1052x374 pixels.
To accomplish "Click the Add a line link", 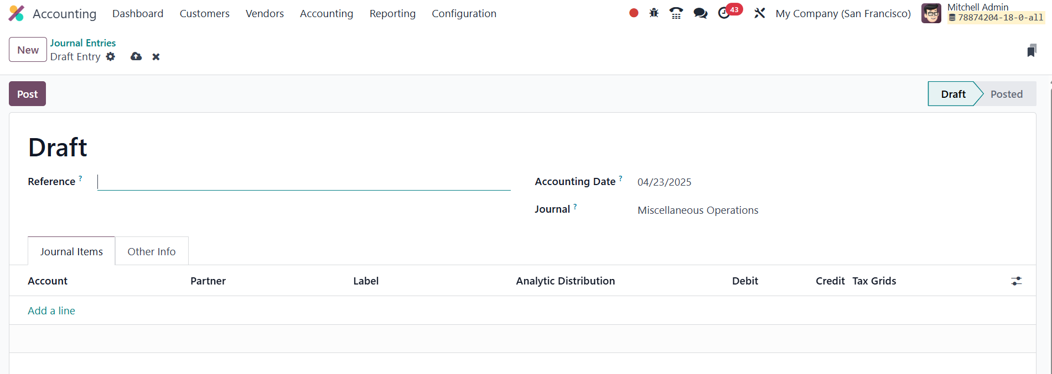I will point(51,311).
